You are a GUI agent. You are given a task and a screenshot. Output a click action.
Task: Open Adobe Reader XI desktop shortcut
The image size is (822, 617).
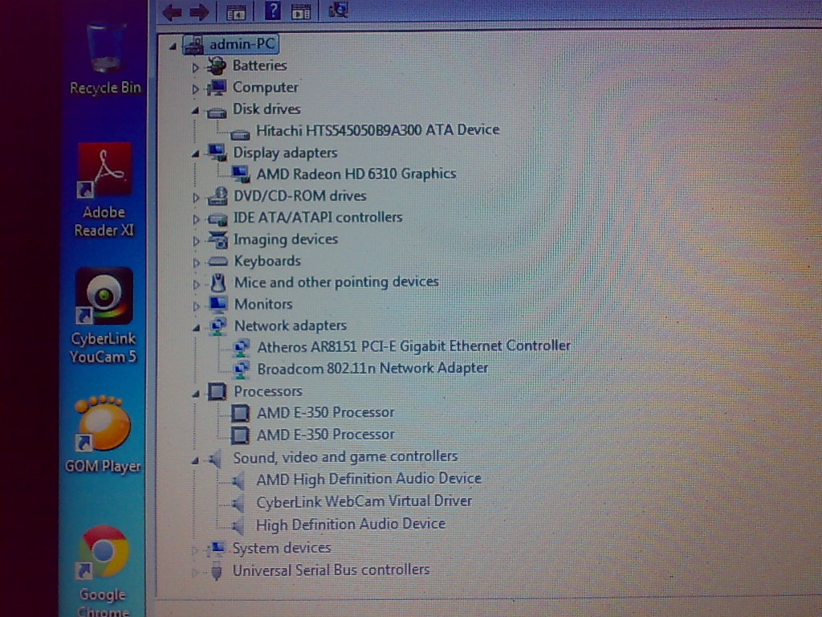(x=104, y=190)
